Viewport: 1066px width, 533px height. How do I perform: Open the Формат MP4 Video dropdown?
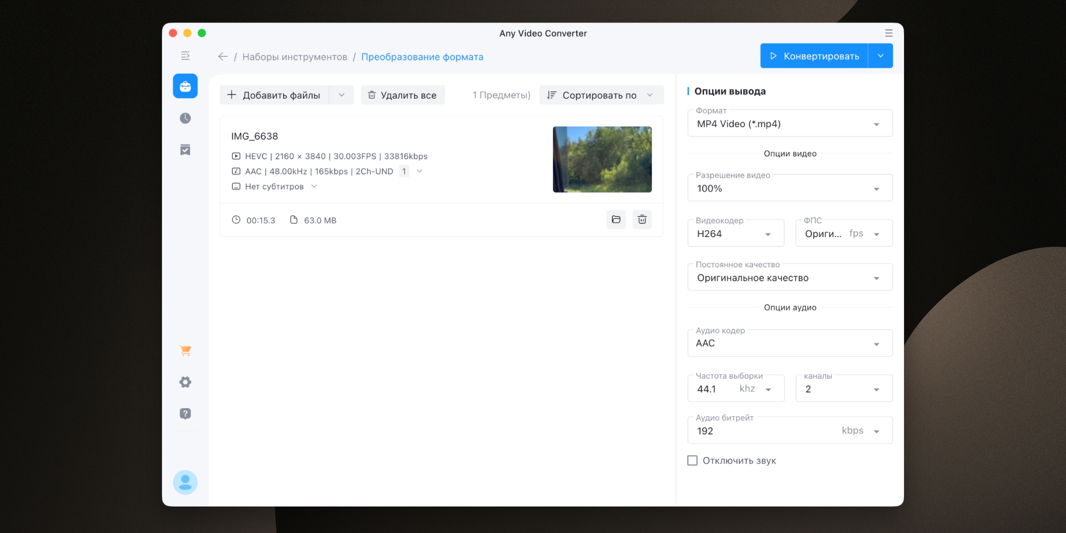[790, 124]
